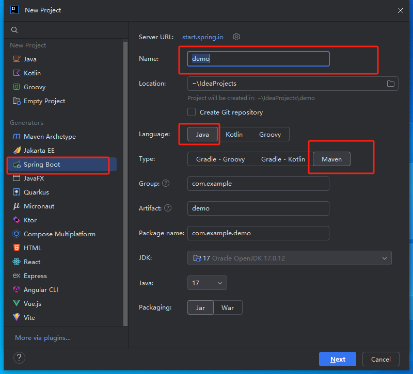Select the Compose Multiplatform icon
Image resolution: width=413 pixels, height=374 pixels.
(17, 234)
